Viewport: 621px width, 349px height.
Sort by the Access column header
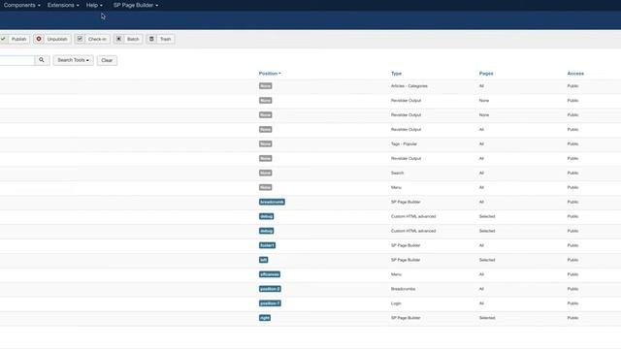tap(575, 74)
